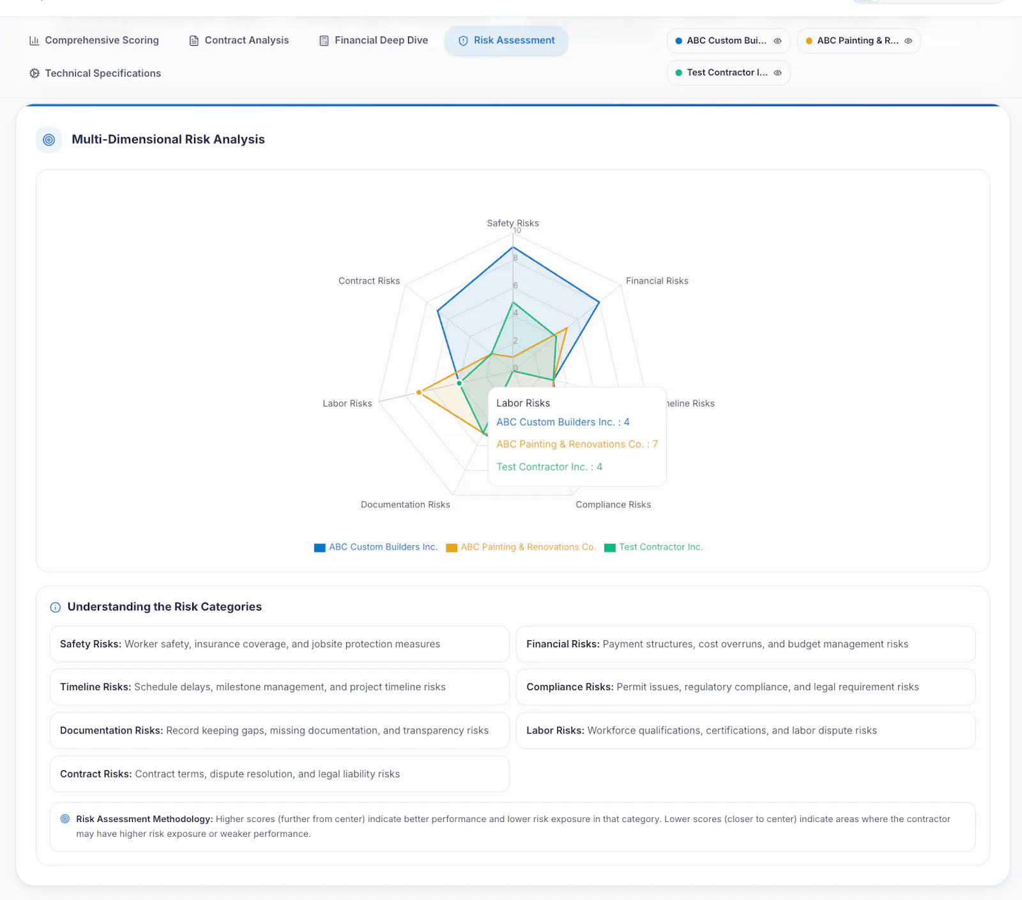Image resolution: width=1022 pixels, height=900 pixels.
Task: Click the Timeline Risks description card
Action: pos(280,687)
